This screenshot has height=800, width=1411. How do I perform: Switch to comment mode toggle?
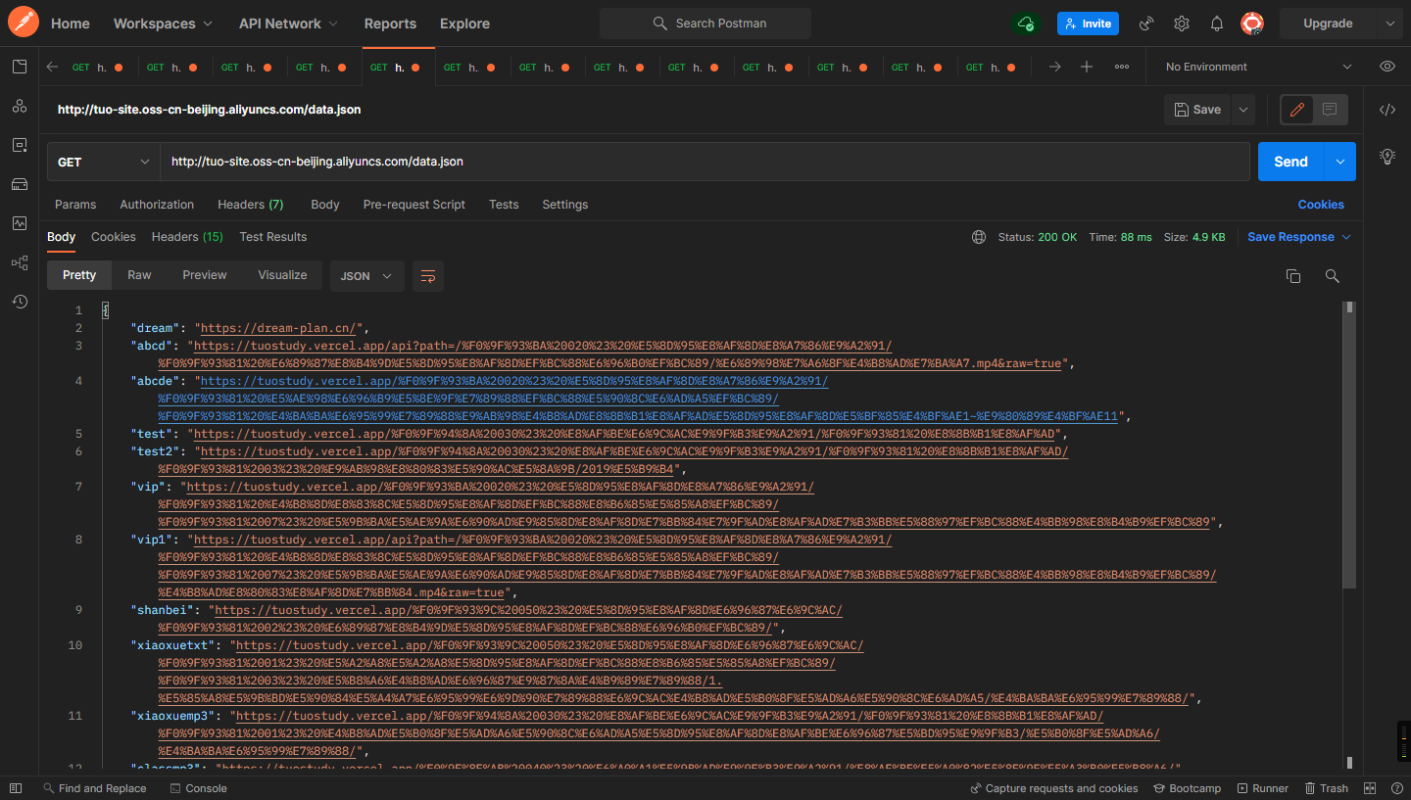1330,110
